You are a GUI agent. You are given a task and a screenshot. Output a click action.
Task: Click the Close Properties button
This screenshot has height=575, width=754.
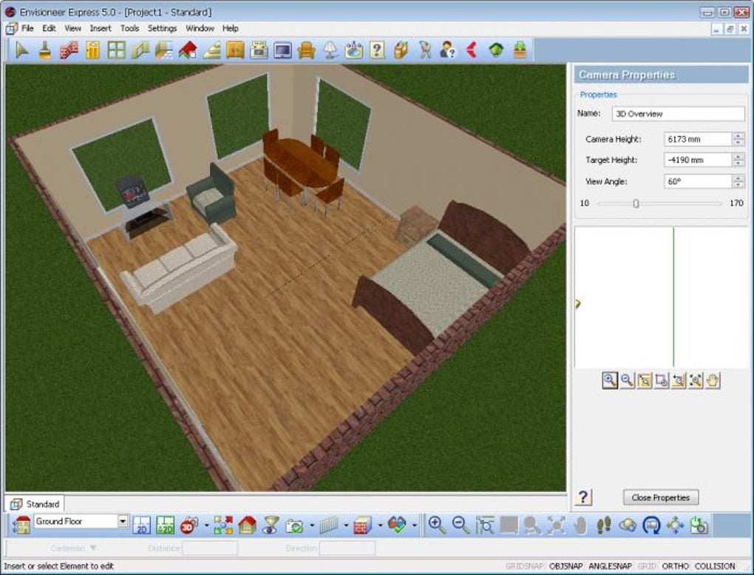point(660,497)
